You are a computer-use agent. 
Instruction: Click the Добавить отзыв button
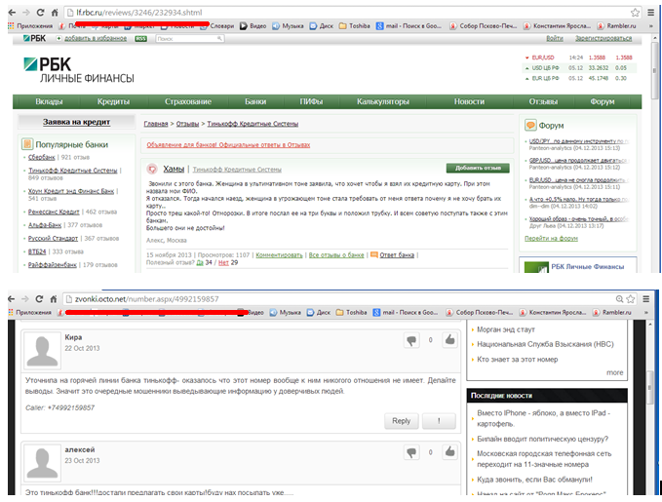[x=478, y=168]
